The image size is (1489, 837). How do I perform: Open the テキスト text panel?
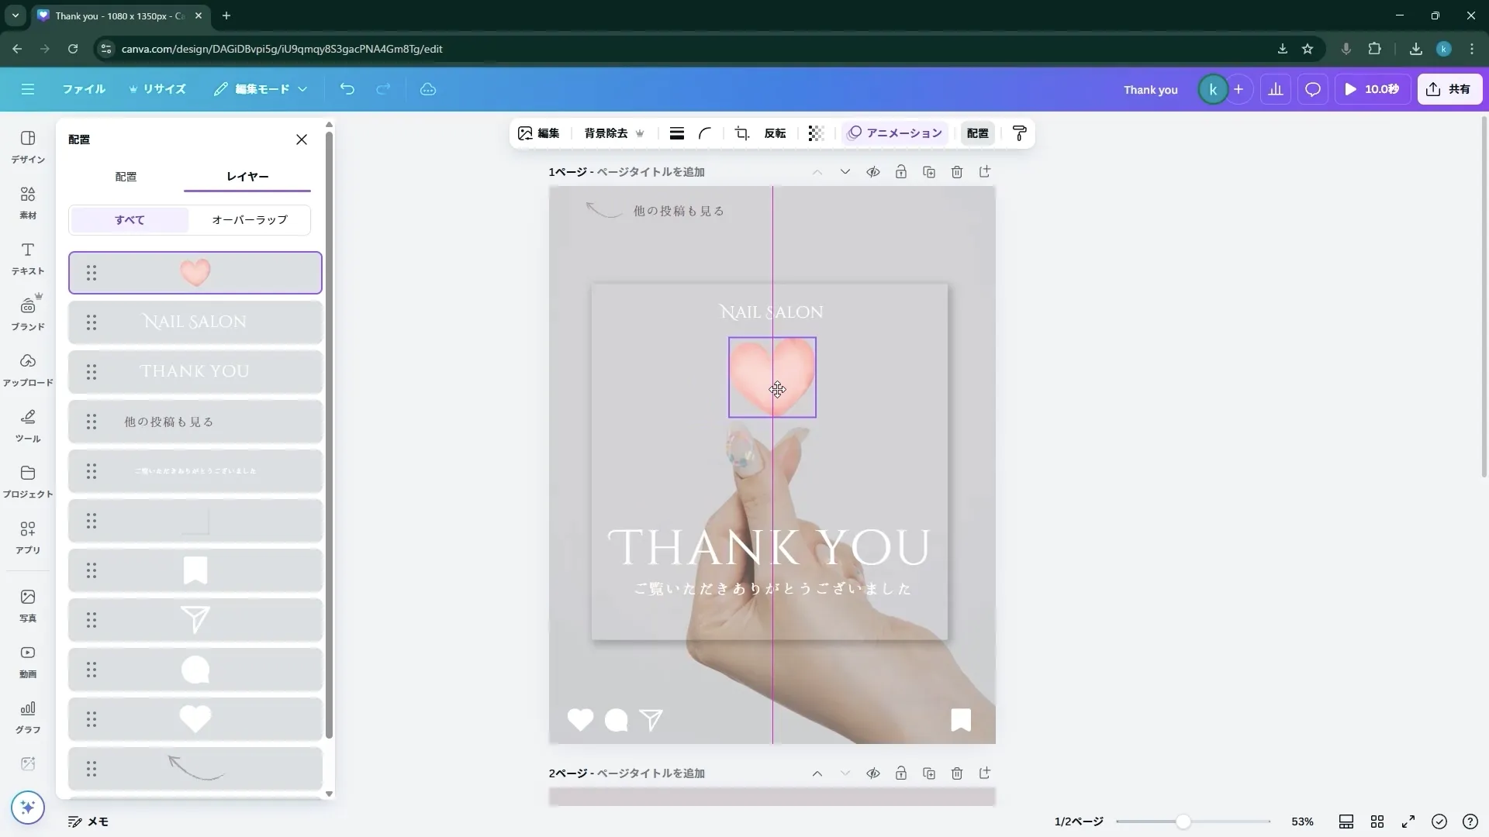pyautogui.click(x=28, y=259)
